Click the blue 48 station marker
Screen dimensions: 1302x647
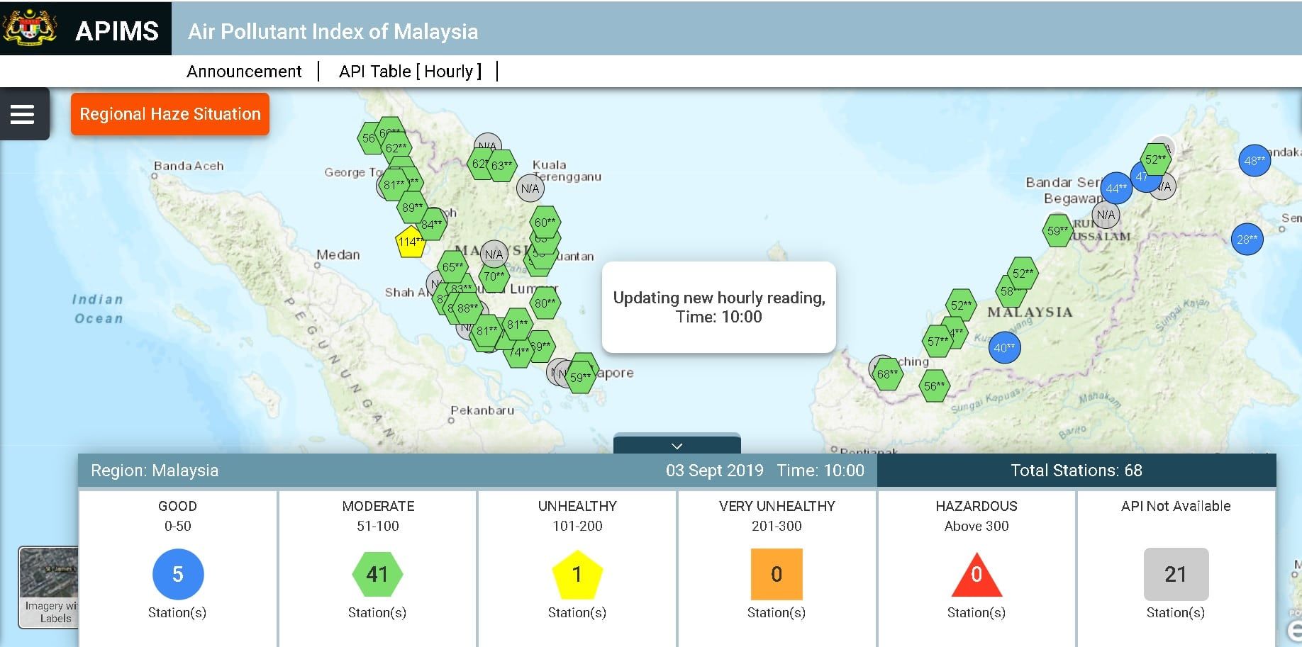(1254, 161)
